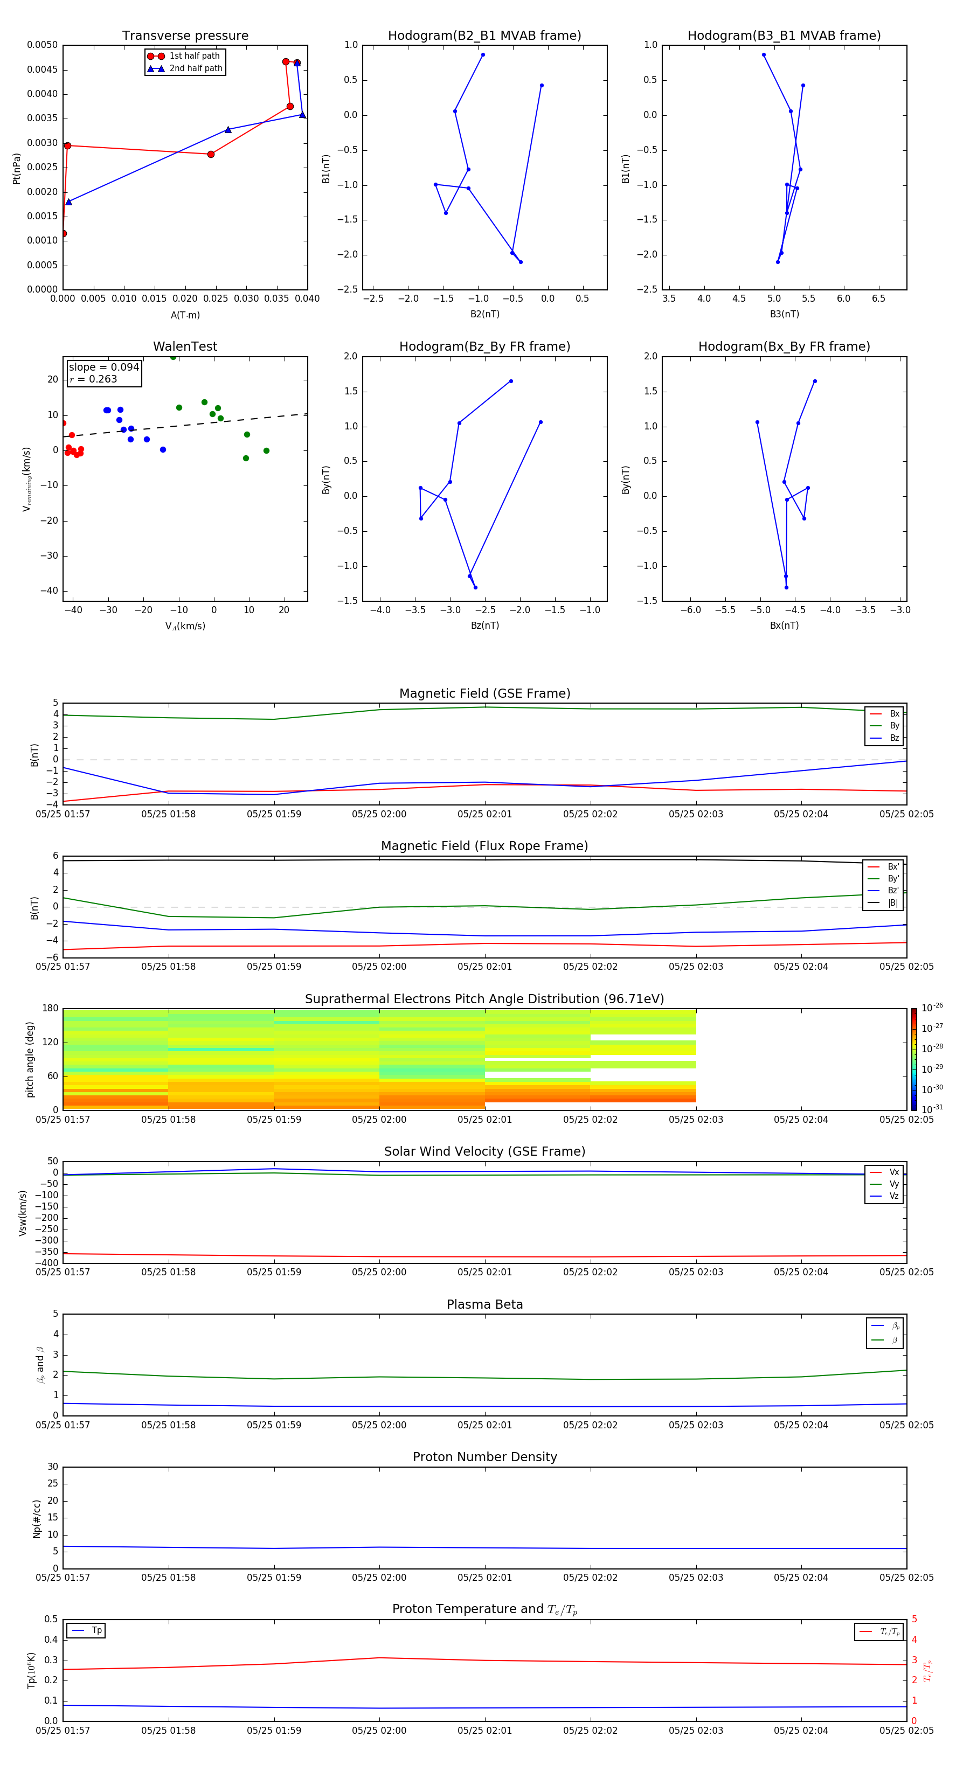Click the 'Magnetic Field (GSE Frame)' title
Viewport: 970px width, 1778px height.
tap(484, 693)
